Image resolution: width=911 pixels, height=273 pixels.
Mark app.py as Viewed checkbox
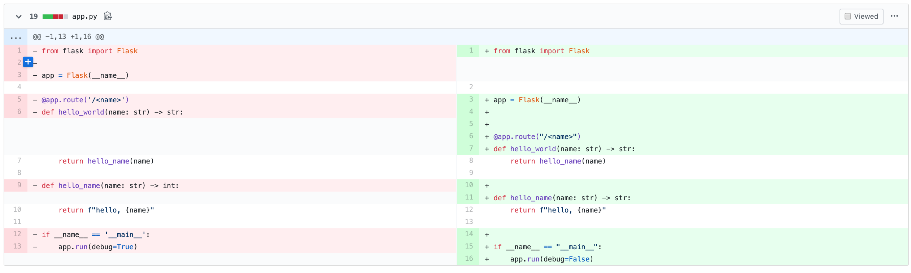coord(848,17)
